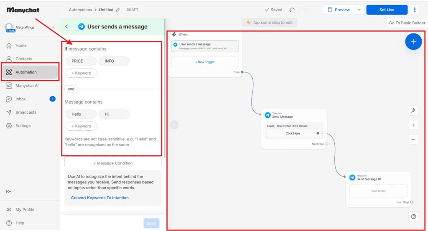Click the Inbox notification badge
Viewport: 428px width, 231px height.
coord(52,99)
